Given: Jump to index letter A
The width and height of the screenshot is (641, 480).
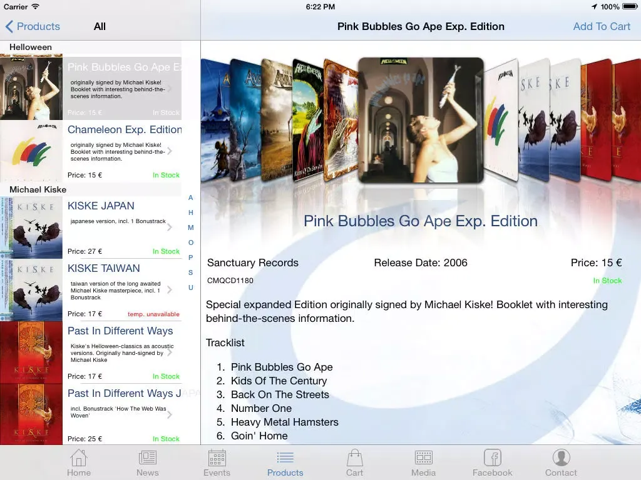Looking at the screenshot, I should click(190, 197).
